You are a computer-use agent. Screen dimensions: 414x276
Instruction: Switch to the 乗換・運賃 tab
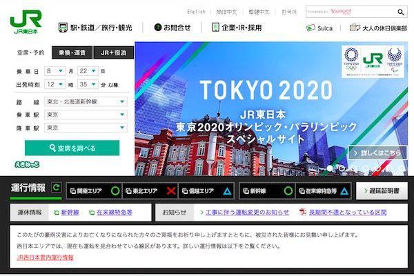(x=72, y=52)
